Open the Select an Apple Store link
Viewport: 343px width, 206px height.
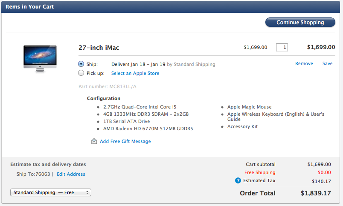coord(135,73)
